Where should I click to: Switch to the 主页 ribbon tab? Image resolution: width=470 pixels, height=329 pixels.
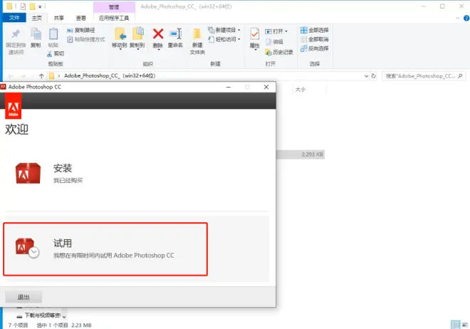pos(37,18)
